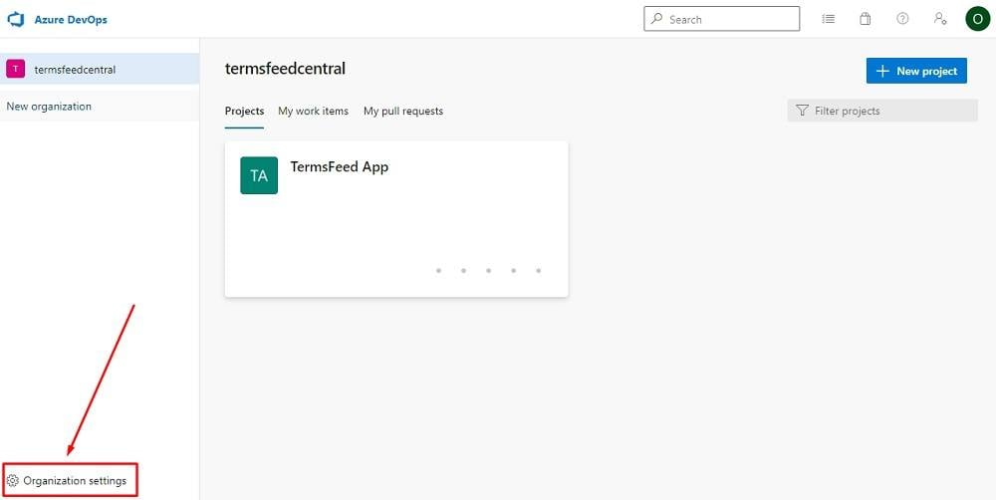This screenshot has width=996, height=500.
Task: Open the Marketplace shopping bag icon
Action: [x=866, y=19]
